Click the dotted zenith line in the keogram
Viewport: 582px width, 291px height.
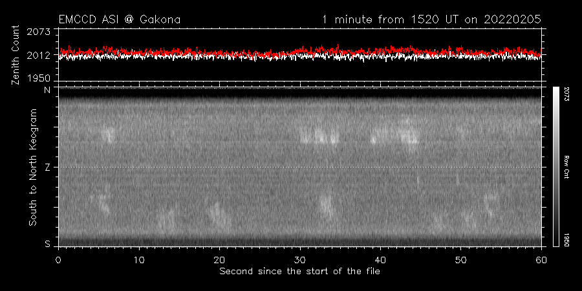tap(299, 167)
